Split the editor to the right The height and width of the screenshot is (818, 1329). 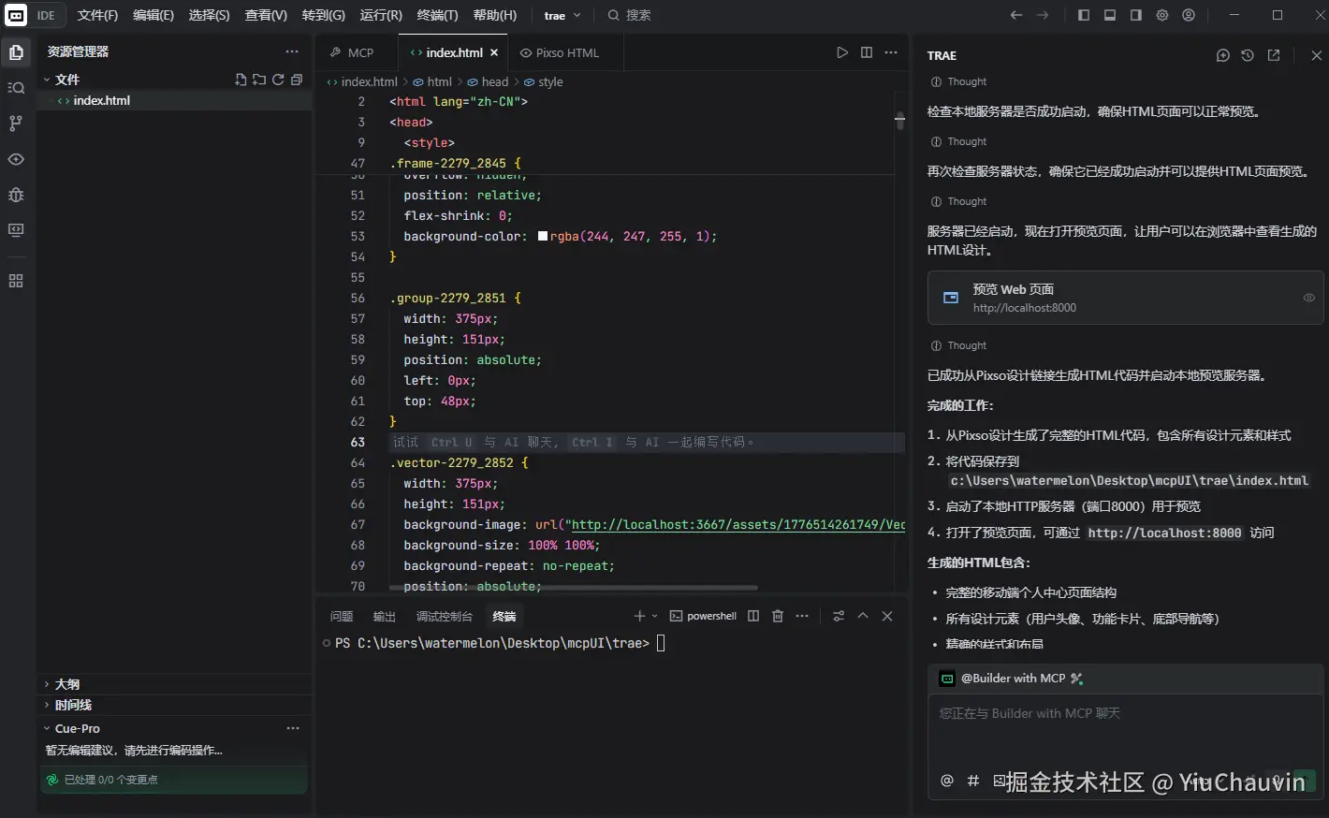point(867,52)
